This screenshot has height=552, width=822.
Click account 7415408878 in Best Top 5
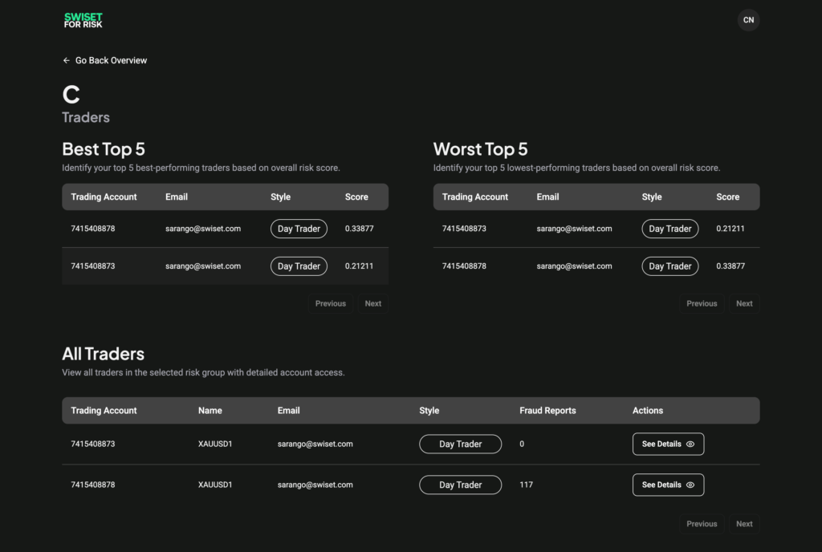93,229
